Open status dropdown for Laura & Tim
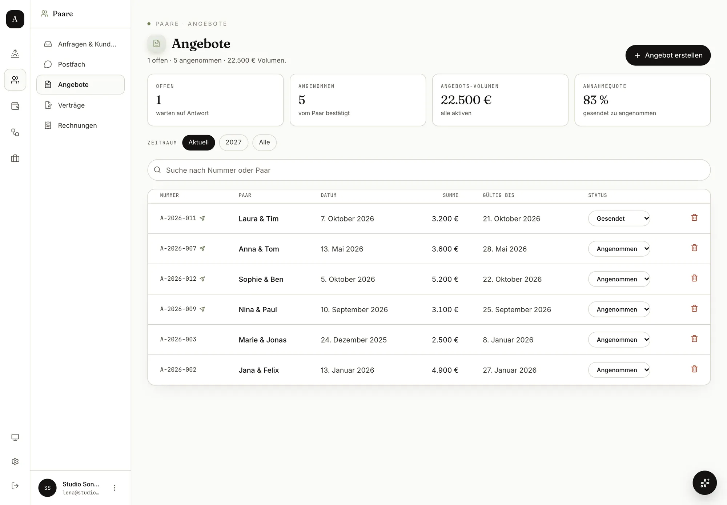The height and width of the screenshot is (505, 727). [619, 219]
